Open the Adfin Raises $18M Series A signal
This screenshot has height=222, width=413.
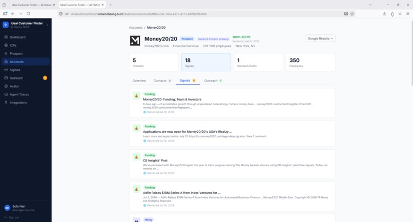click(x=232, y=196)
